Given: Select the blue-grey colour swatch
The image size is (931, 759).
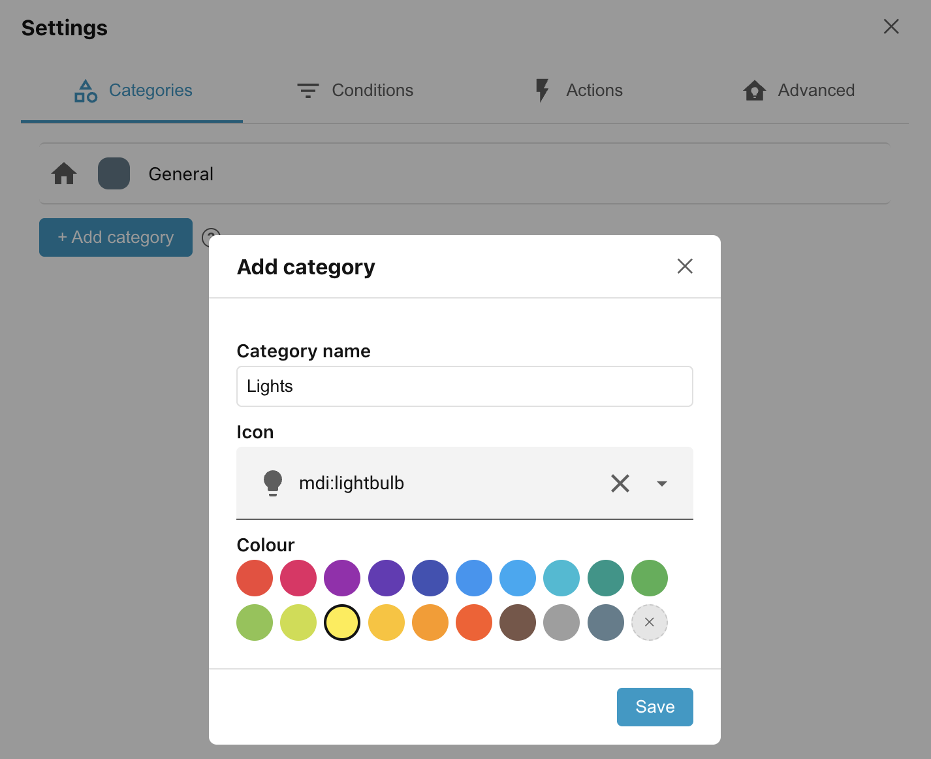Looking at the screenshot, I should [606, 622].
